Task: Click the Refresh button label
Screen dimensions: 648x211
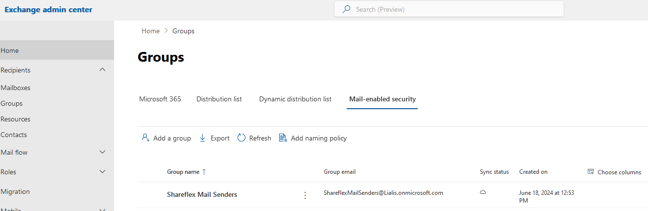Action: (x=260, y=138)
